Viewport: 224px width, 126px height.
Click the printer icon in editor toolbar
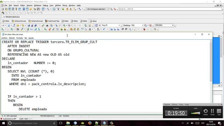click(x=47, y=26)
